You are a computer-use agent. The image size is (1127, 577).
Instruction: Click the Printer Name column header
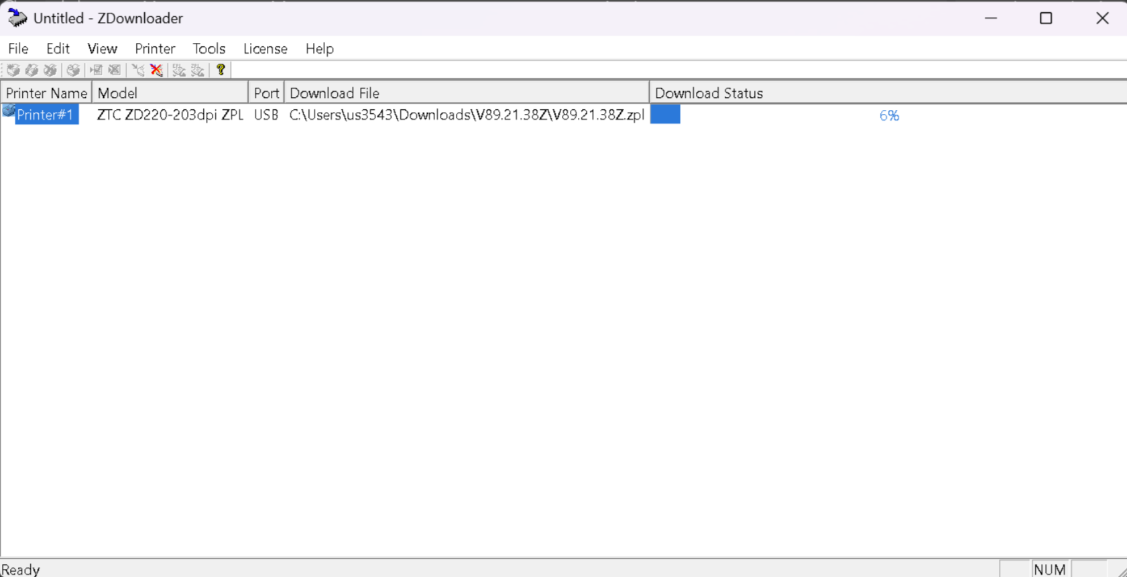coord(46,93)
